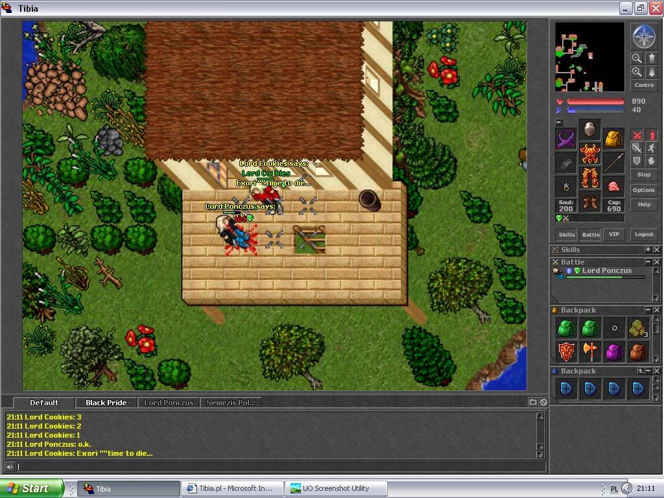Viewport: 664px width, 498px height.
Task: Click the Stop button
Action: 644,174
